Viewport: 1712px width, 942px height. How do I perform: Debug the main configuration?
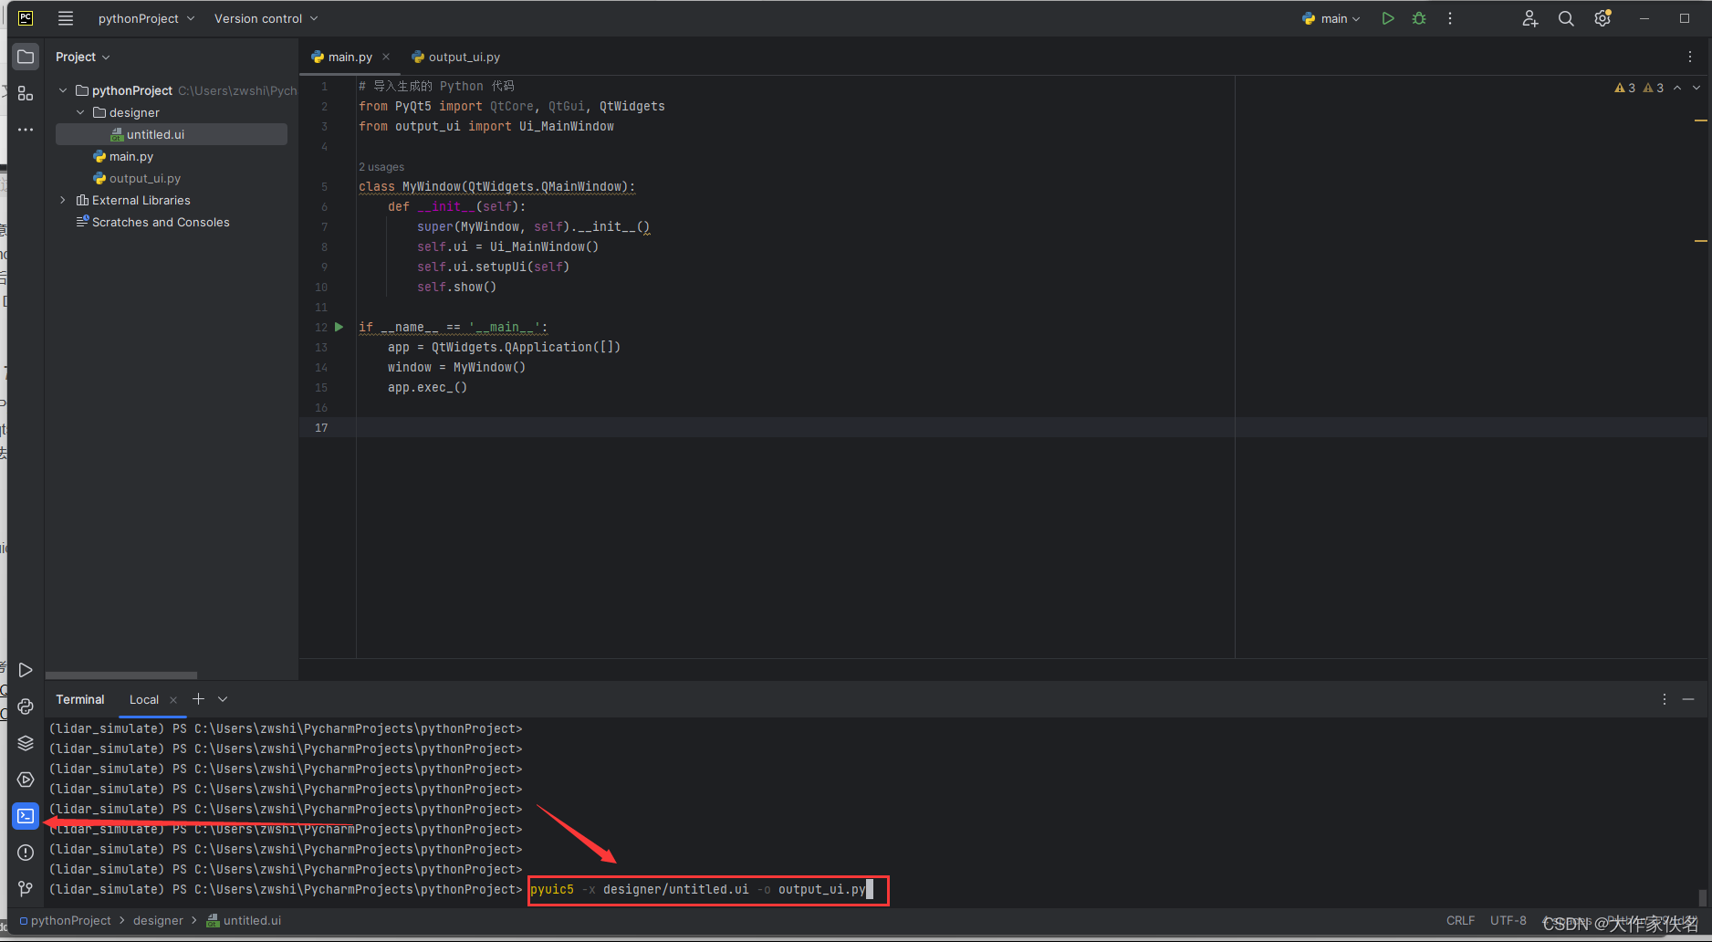point(1419,18)
